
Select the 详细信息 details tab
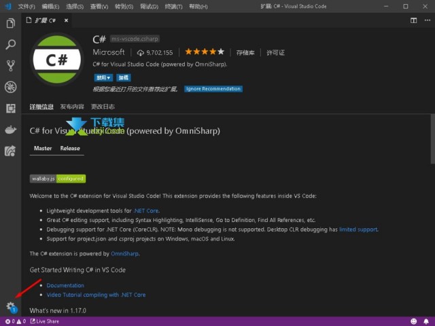click(x=41, y=107)
